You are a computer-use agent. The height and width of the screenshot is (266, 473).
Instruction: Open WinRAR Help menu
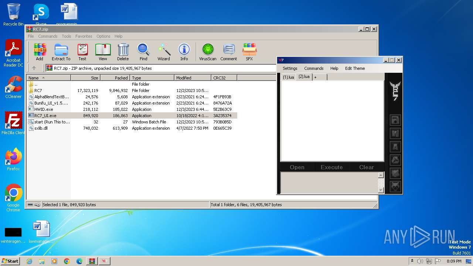(119, 36)
